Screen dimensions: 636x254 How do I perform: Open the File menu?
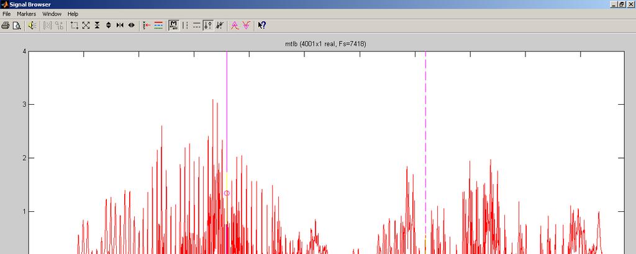[x=6, y=14]
